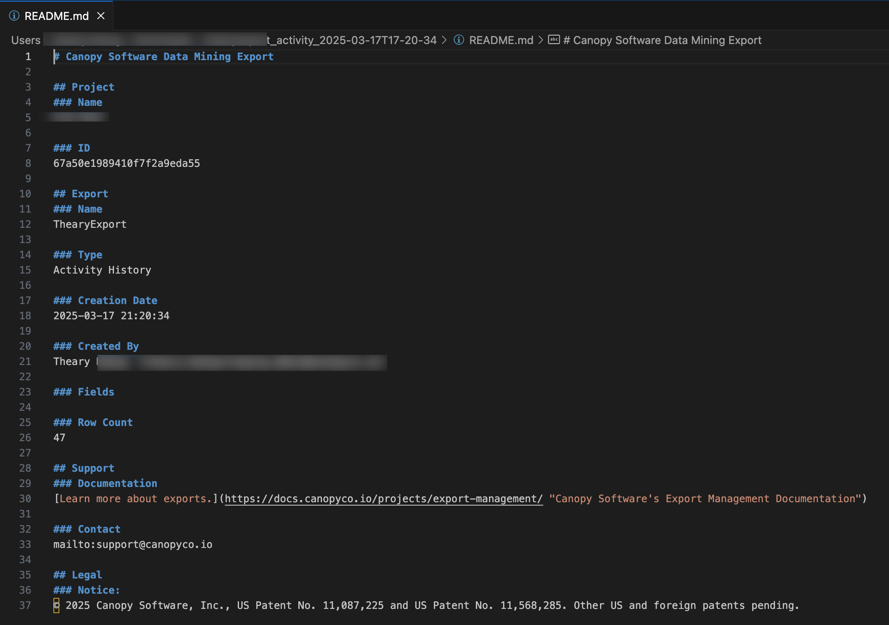The image size is (889, 625).
Task: Expand the chevron after README.md breadcrumb
Action: [x=541, y=40]
